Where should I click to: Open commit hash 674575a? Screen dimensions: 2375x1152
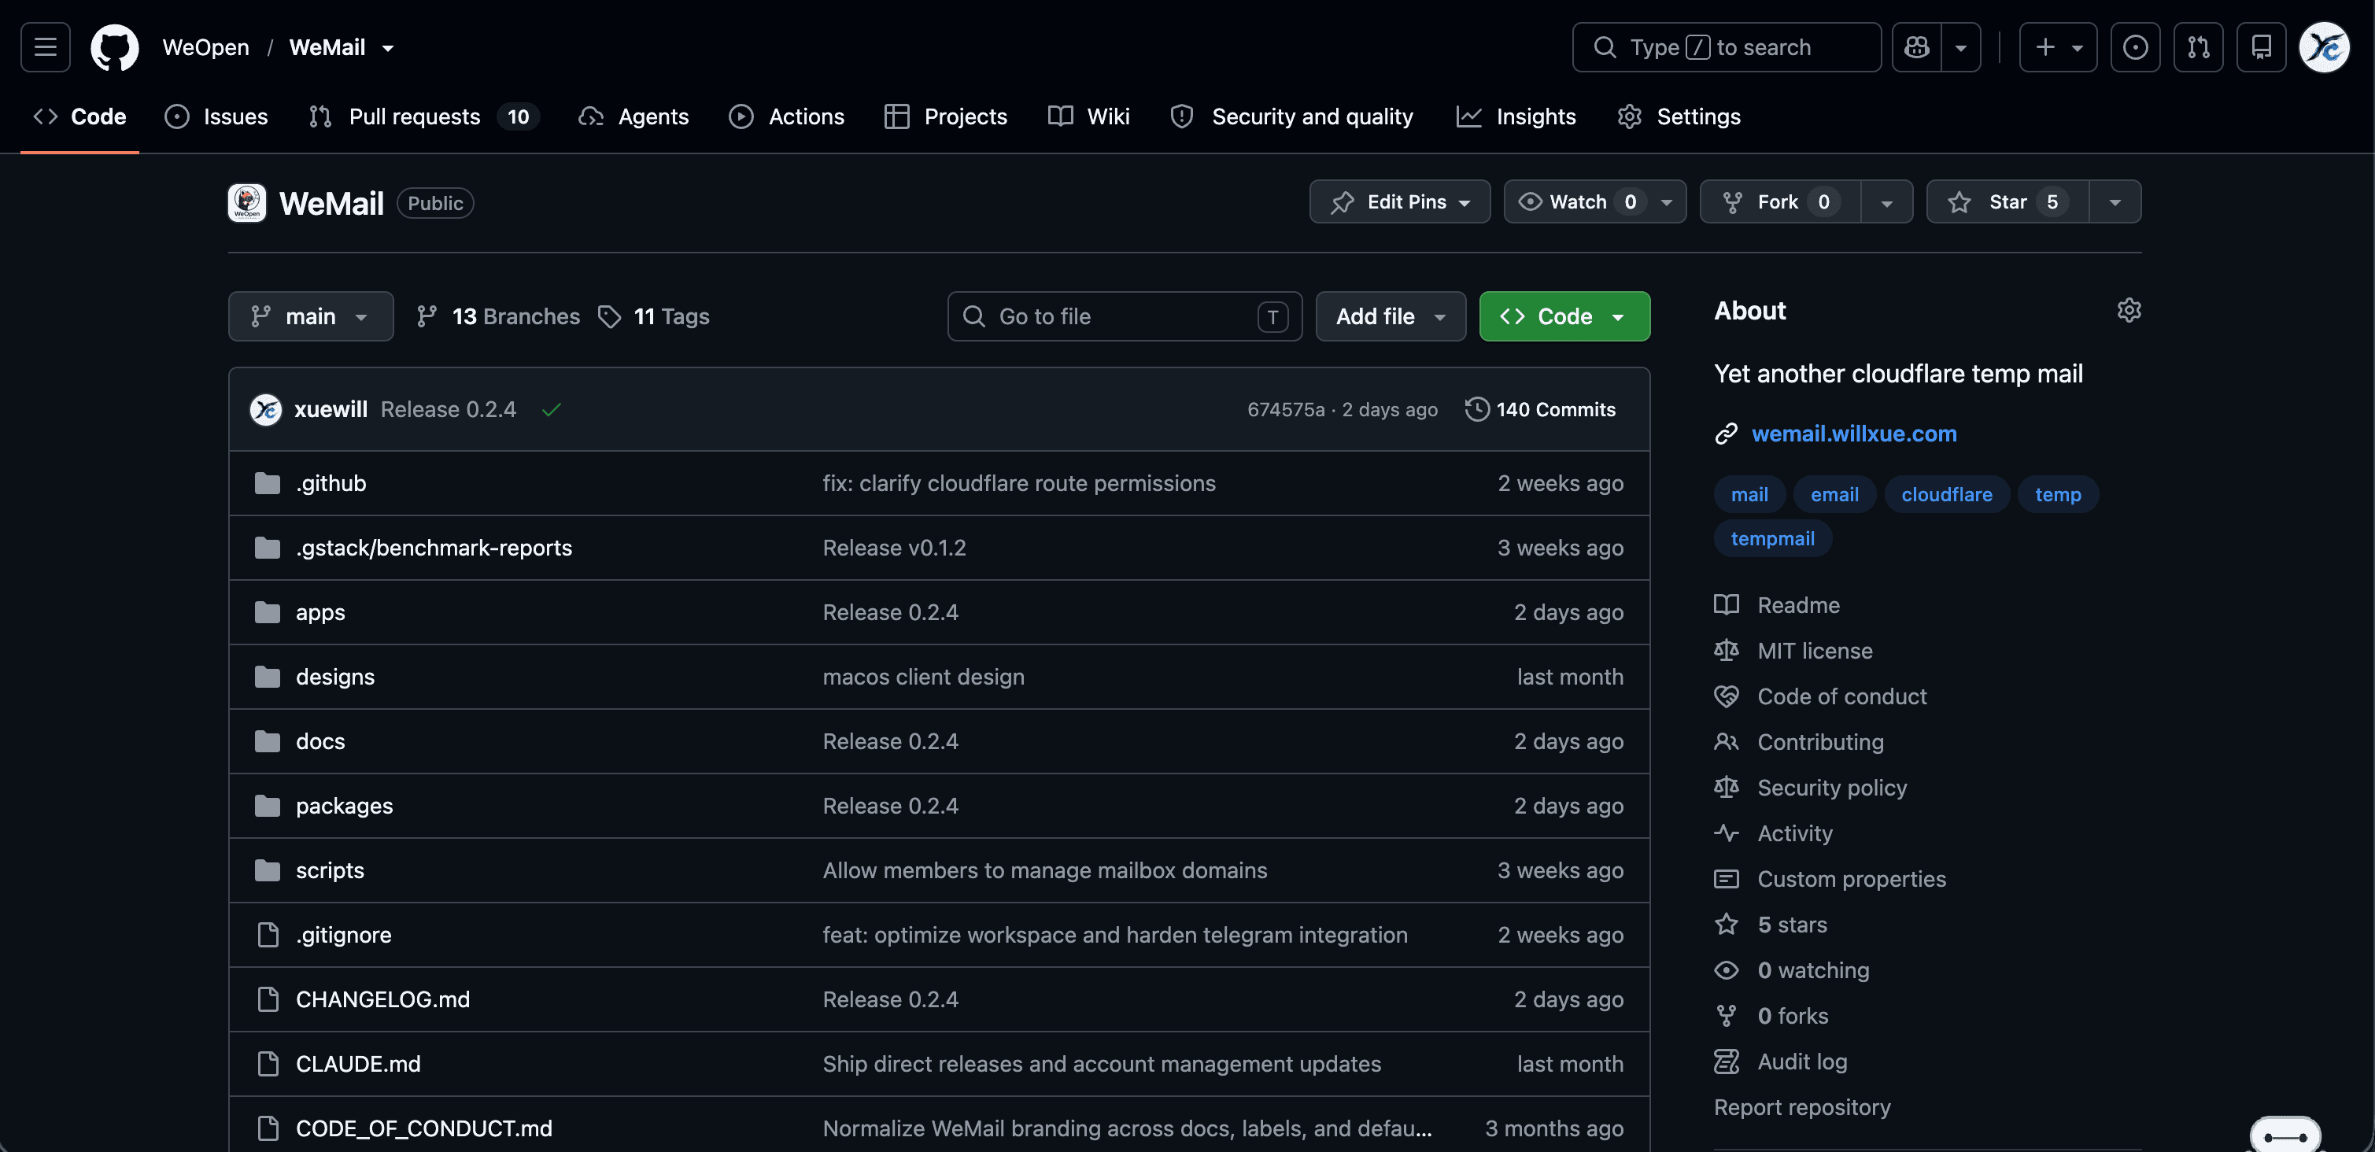(1285, 409)
